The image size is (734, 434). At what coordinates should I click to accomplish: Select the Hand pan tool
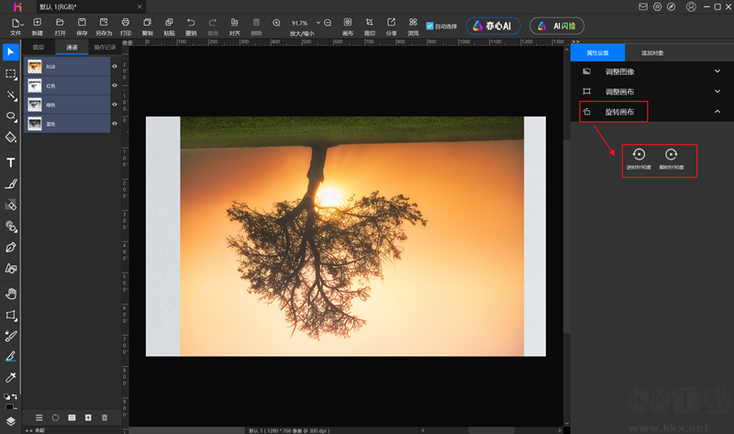click(x=11, y=293)
